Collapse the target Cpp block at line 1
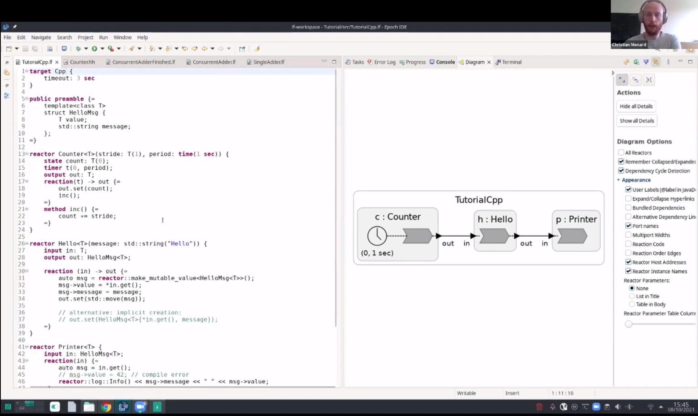Image resolution: width=698 pixels, height=416 pixels. tap(27, 71)
